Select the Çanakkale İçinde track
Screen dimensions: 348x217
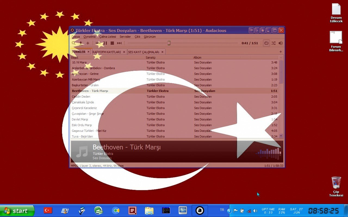pyautogui.click(x=174, y=102)
